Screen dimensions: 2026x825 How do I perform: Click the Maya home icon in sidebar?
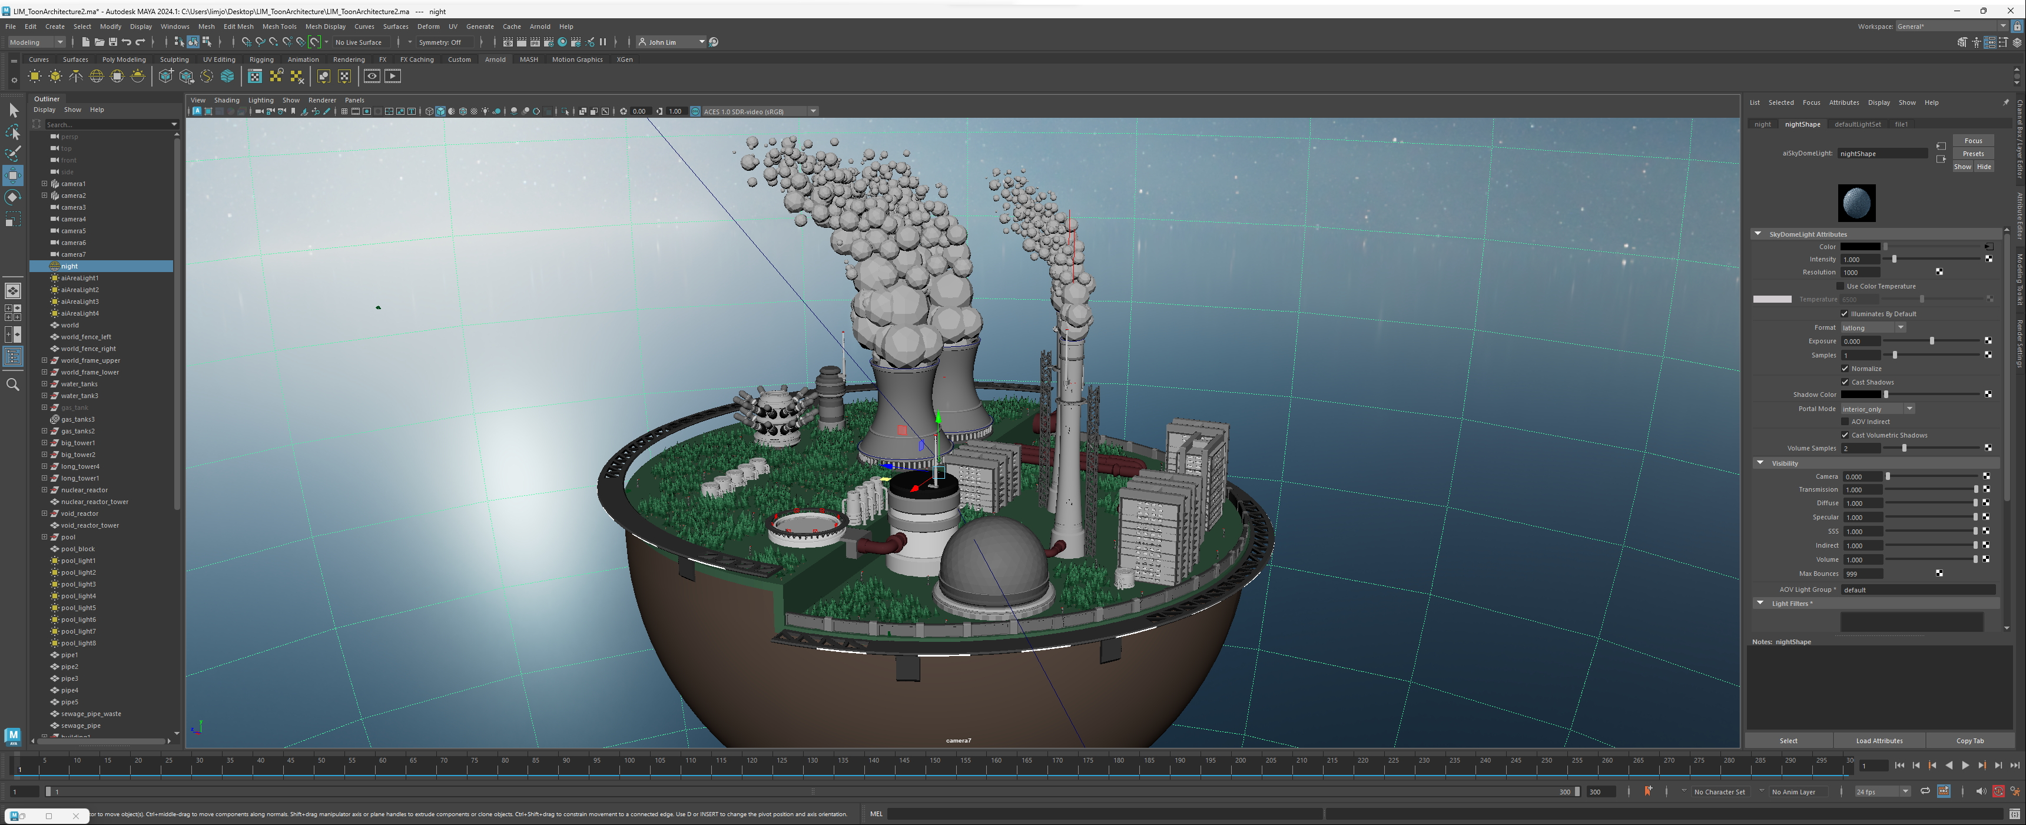click(12, 735)
